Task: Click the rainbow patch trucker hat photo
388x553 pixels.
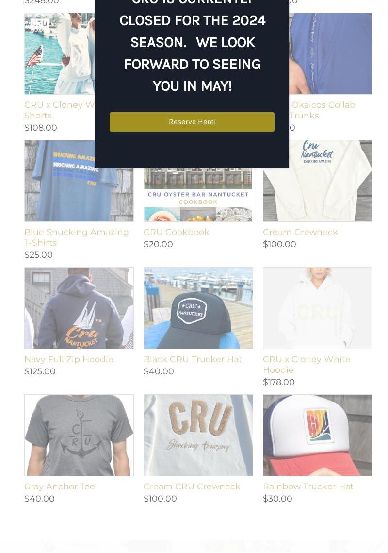Action: pos(318,435)
